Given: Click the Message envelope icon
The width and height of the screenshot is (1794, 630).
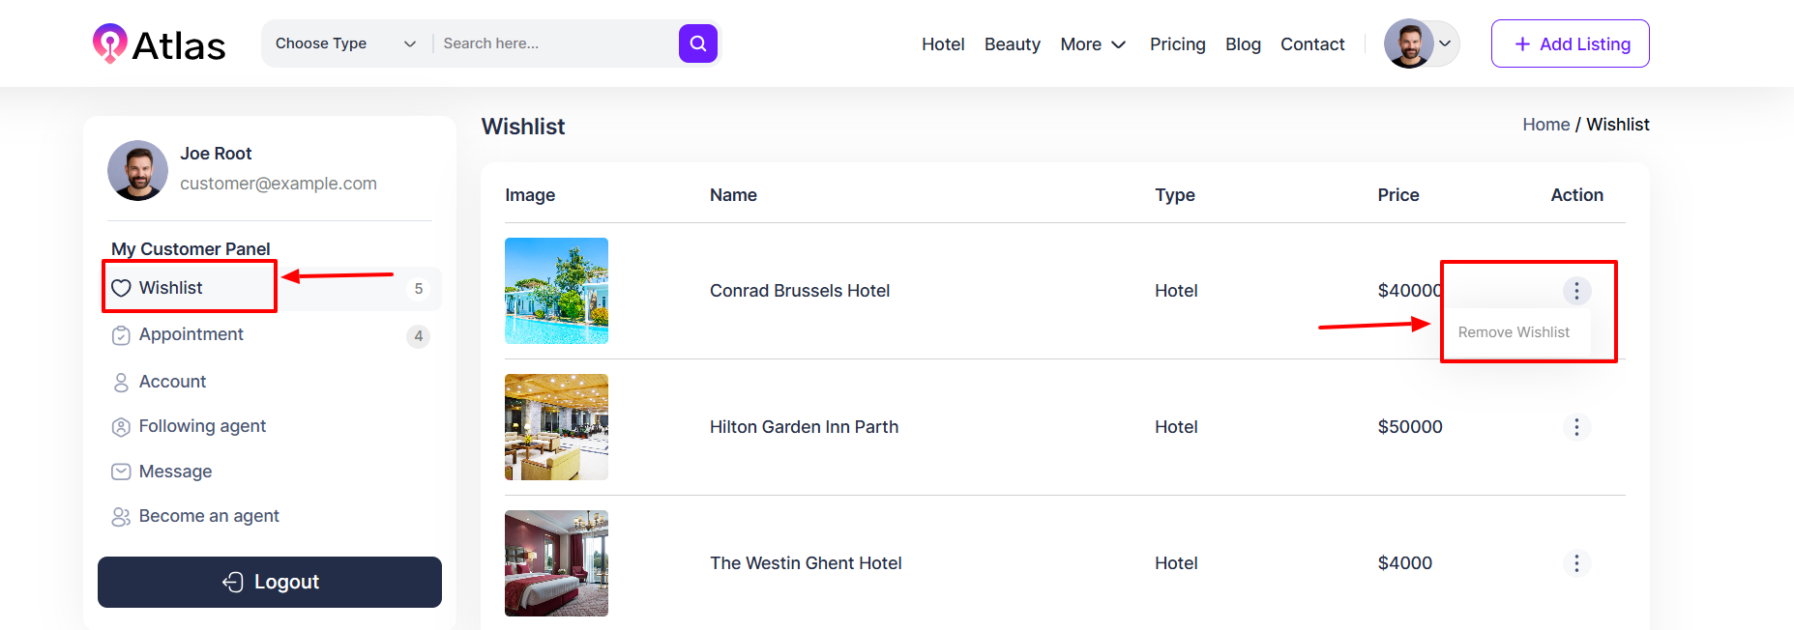Looking at the screenshot, I should [x=121, y=472].
